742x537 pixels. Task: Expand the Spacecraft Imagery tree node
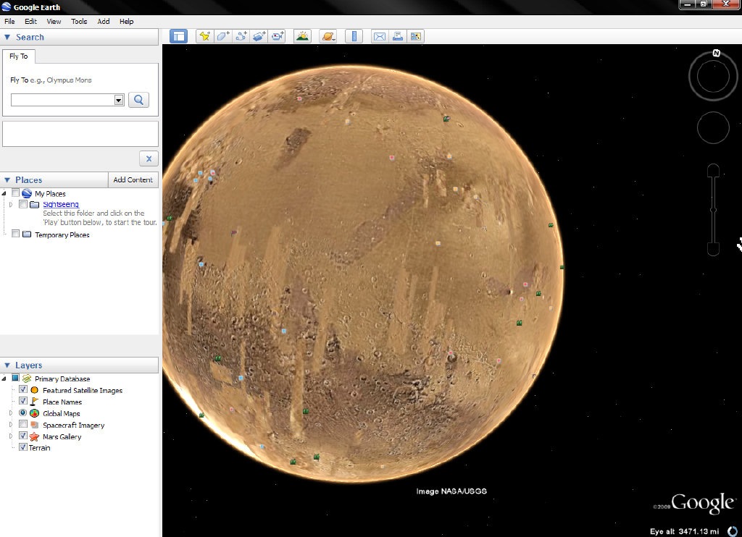(x=10, y=425)
